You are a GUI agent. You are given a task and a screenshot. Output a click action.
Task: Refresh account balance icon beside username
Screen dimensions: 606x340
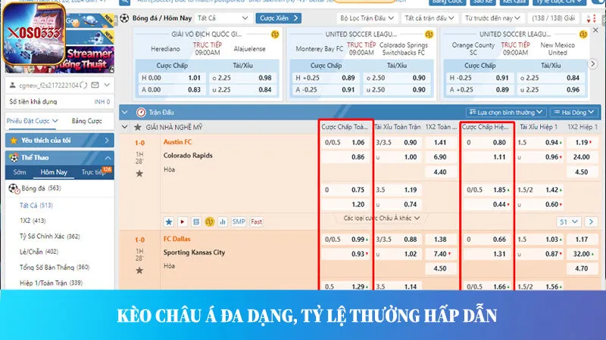pos(83,85)
